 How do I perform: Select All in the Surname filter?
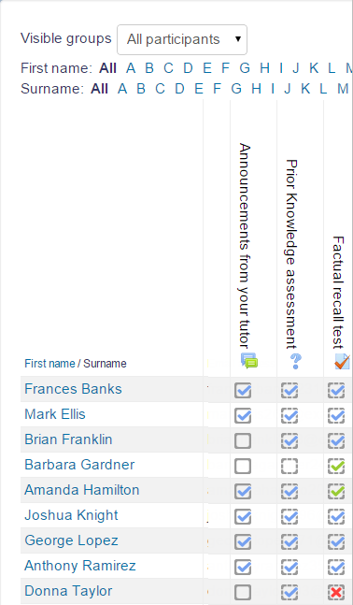click(99, 89)
